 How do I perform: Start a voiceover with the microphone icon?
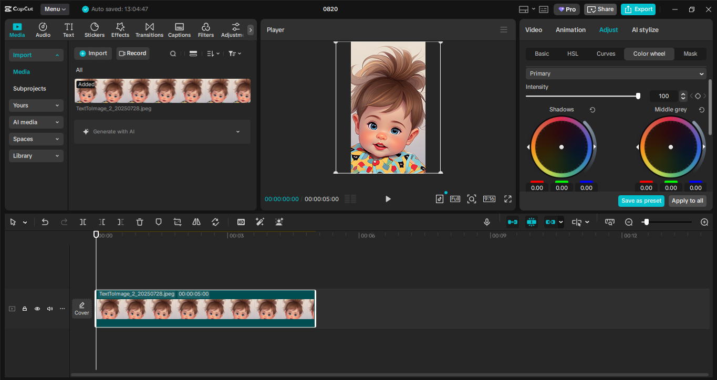point(486,222)
